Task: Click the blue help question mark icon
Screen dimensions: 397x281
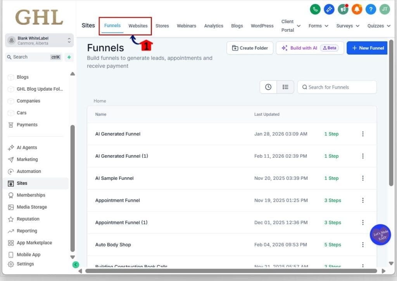Action: click(x=371, y=9)
